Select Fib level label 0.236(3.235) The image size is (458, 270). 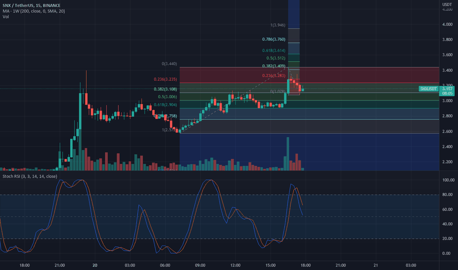[x=165, y=79]
